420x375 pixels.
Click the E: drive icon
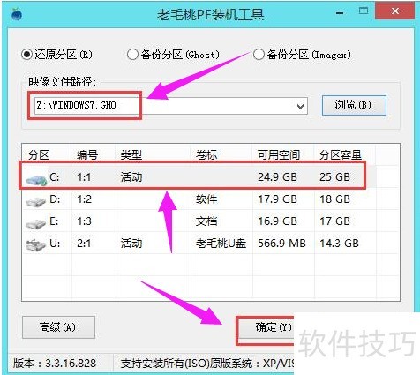coord(36,223)
